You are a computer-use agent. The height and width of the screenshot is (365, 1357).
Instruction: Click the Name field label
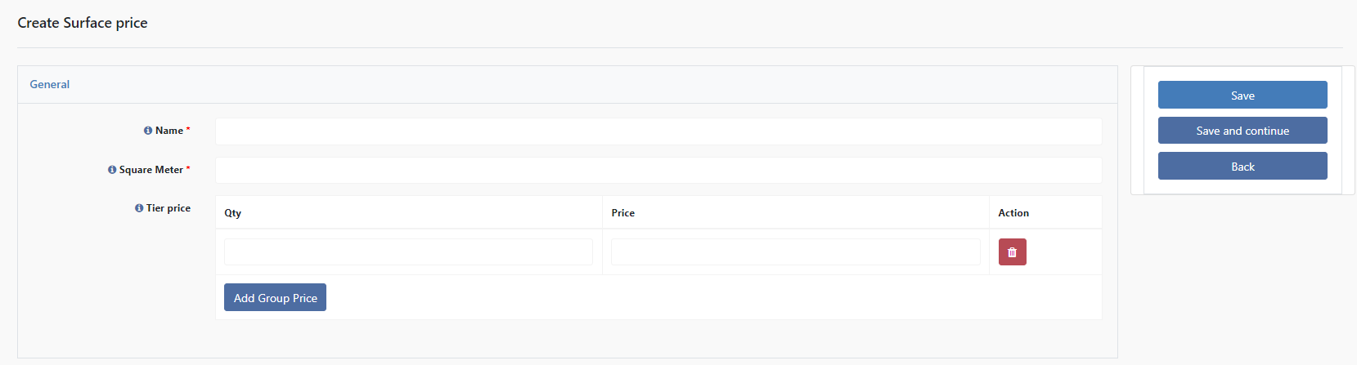click(169, 131)
